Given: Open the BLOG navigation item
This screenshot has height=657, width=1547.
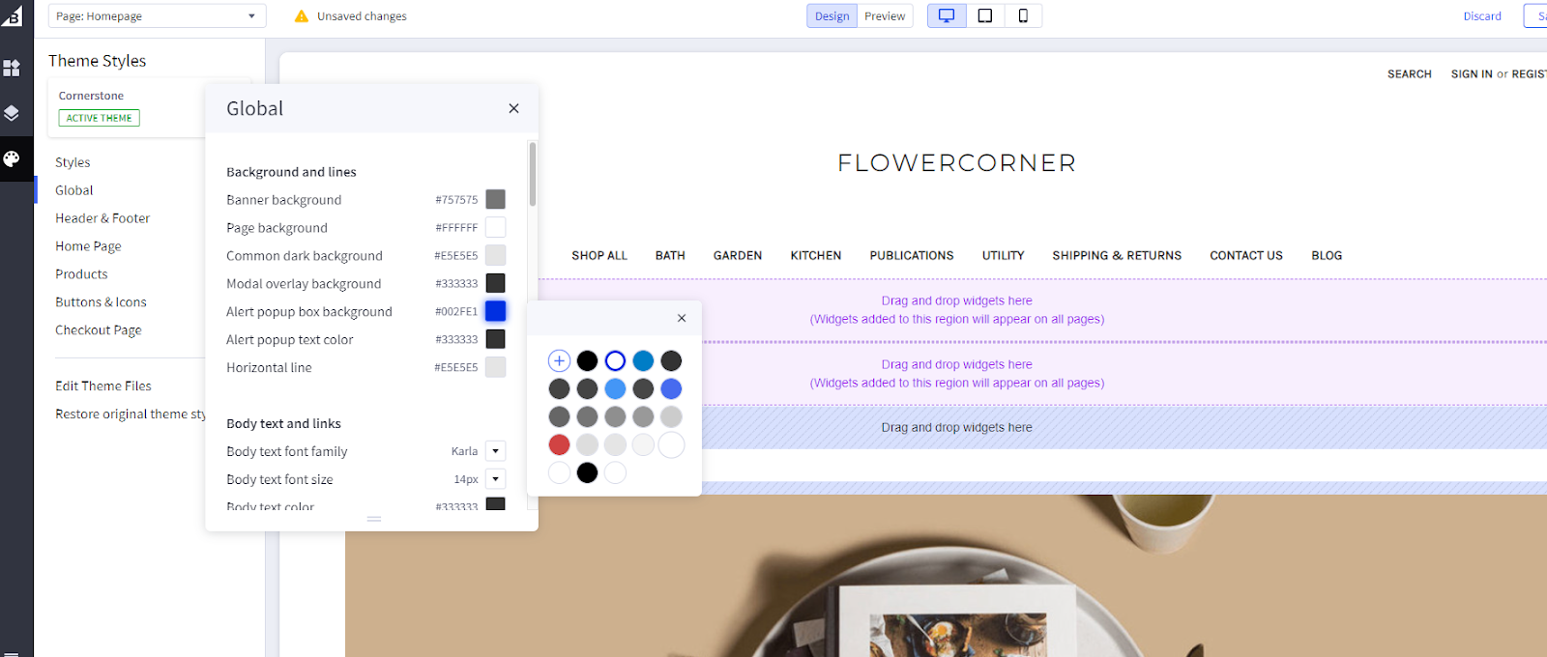Looking at the screenshot, I should tap(1327, 256).
